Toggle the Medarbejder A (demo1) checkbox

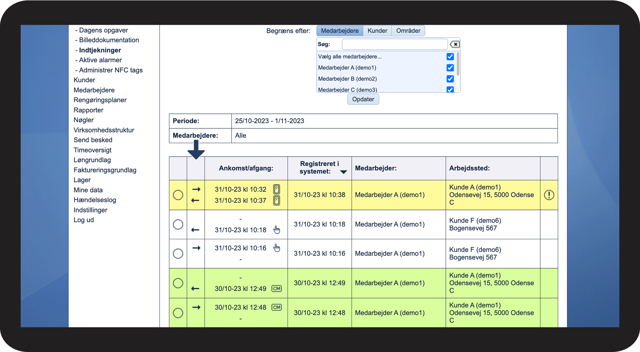coord(450,68)
